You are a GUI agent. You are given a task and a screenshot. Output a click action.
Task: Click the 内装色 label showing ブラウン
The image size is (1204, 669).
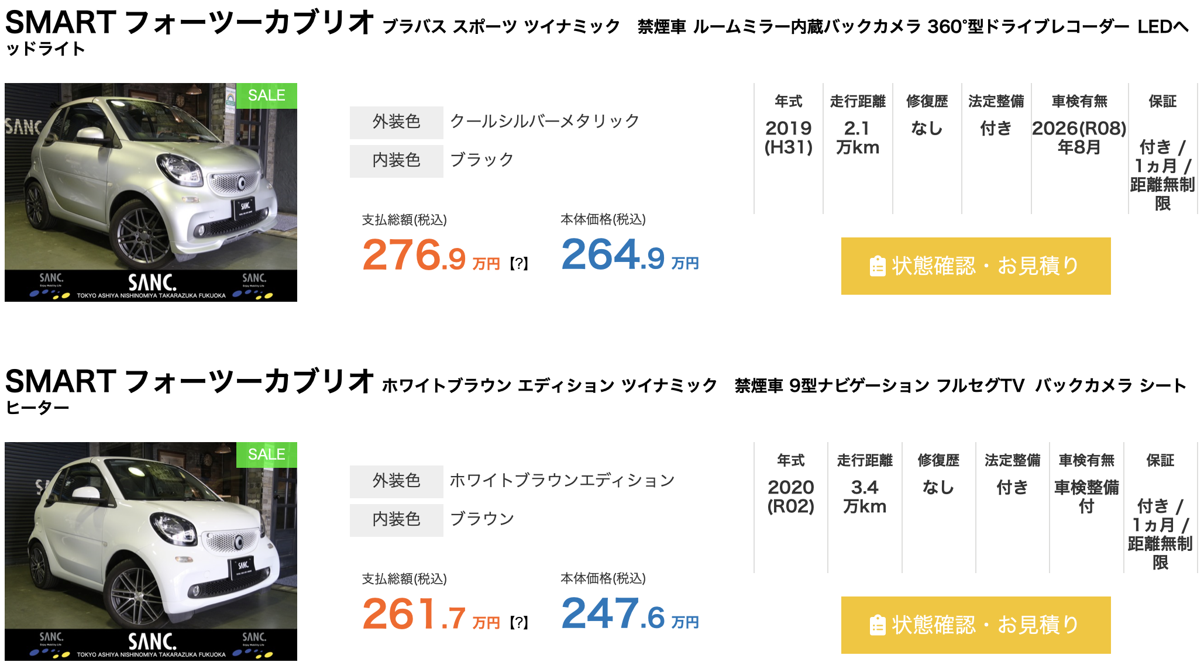point(397,520)
